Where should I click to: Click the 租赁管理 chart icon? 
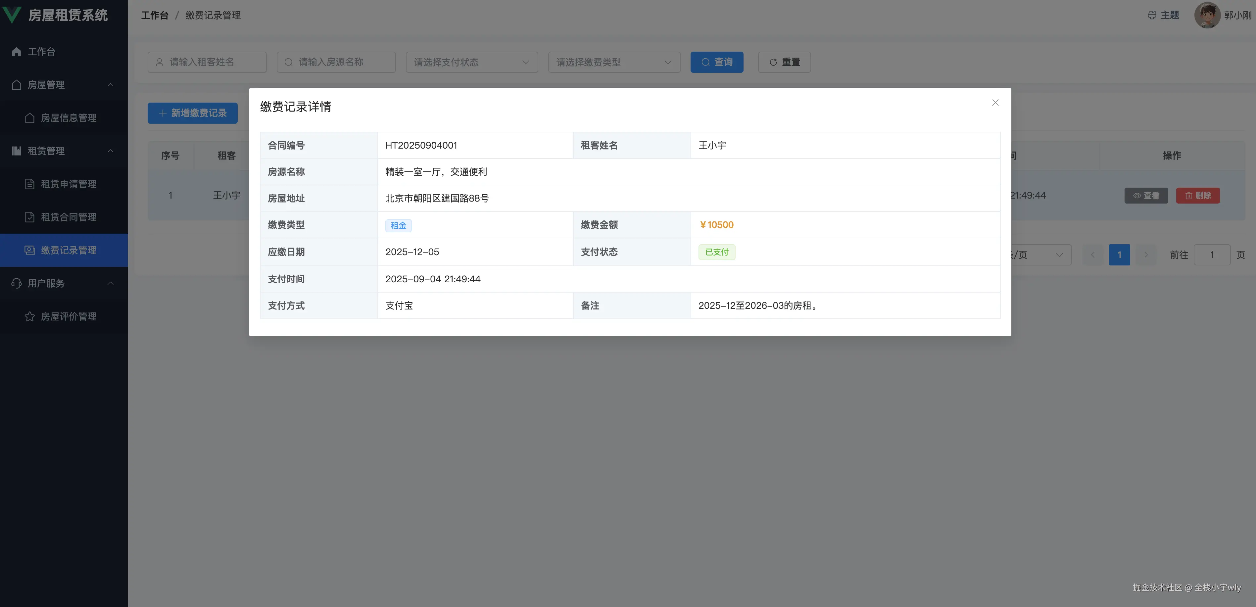coord(16,151)
